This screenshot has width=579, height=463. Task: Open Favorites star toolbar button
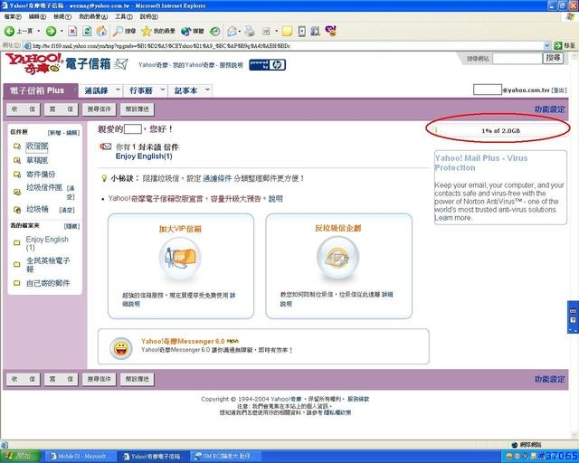(158, 31)
